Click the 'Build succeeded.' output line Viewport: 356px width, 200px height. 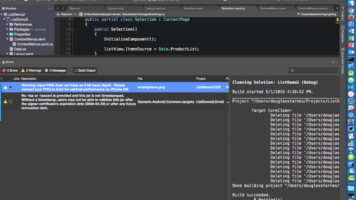point(251,195)
